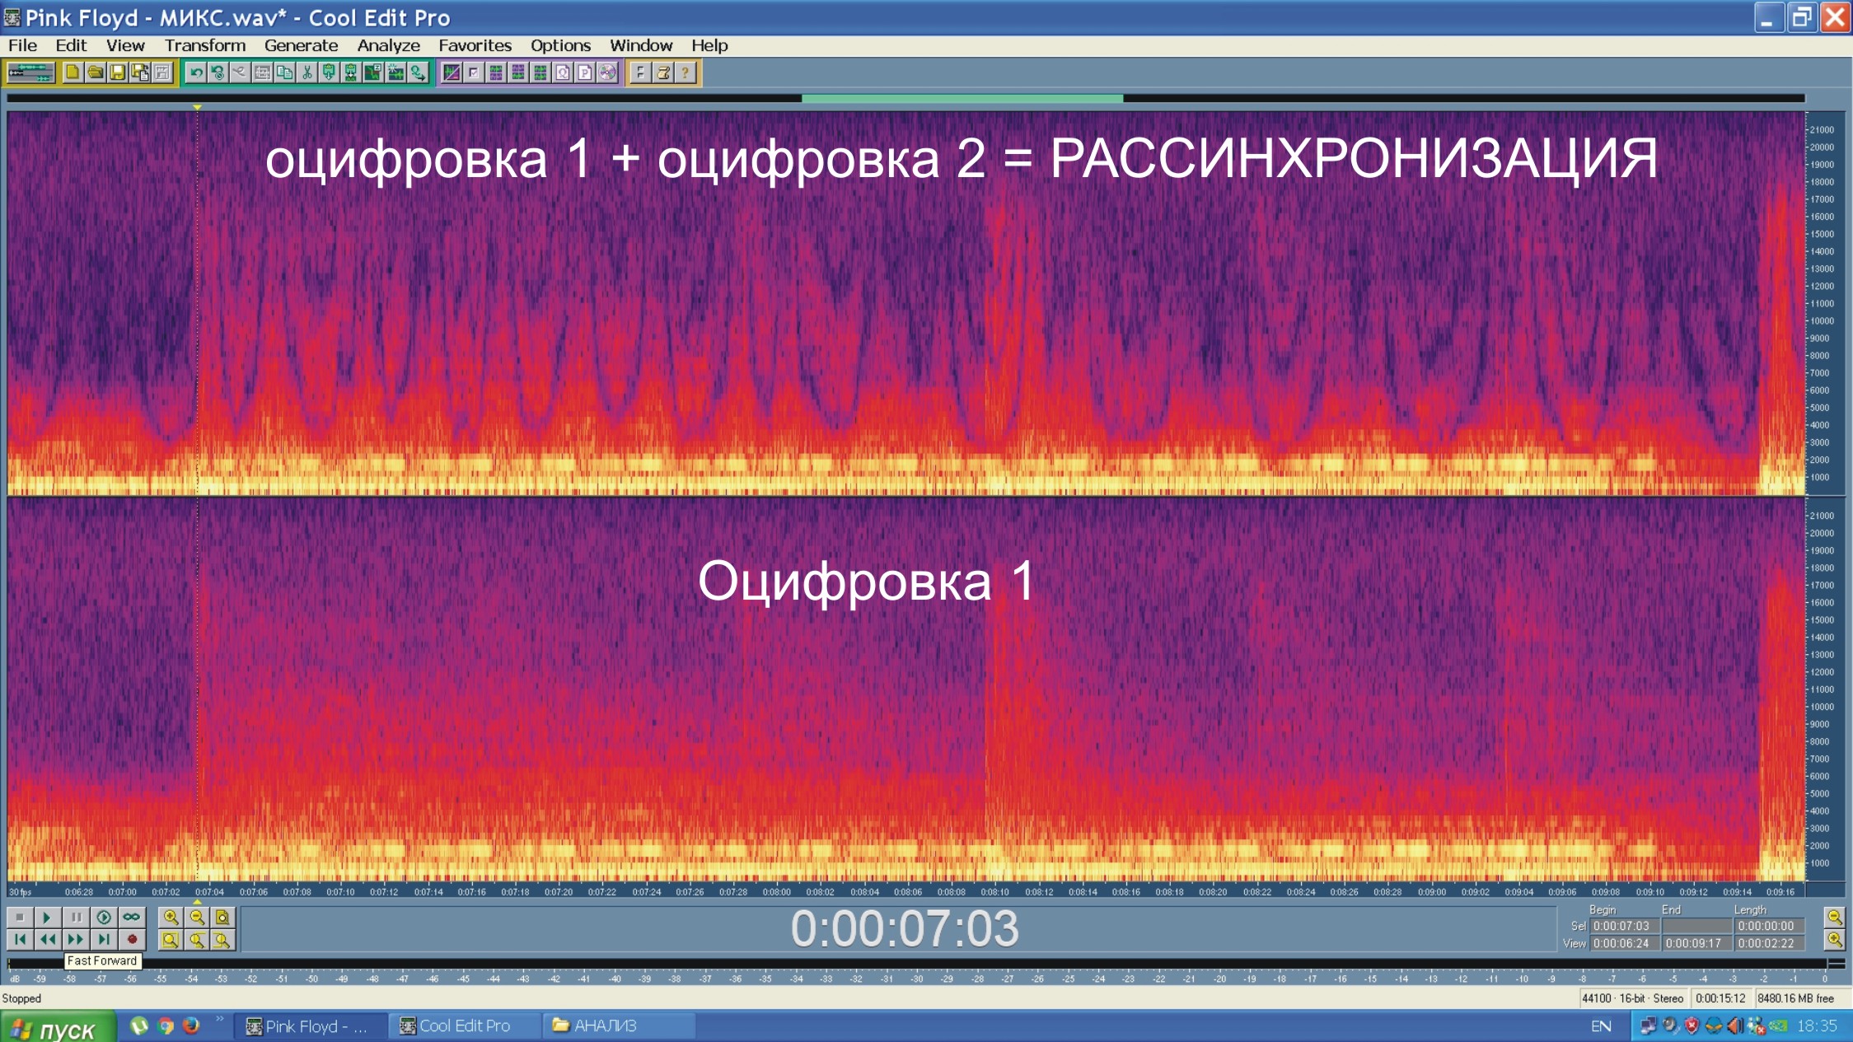Click the Sel Length field 0:00:00:00
1853x1042 pixels.
pyautogui.click(x=1769, y=926)
